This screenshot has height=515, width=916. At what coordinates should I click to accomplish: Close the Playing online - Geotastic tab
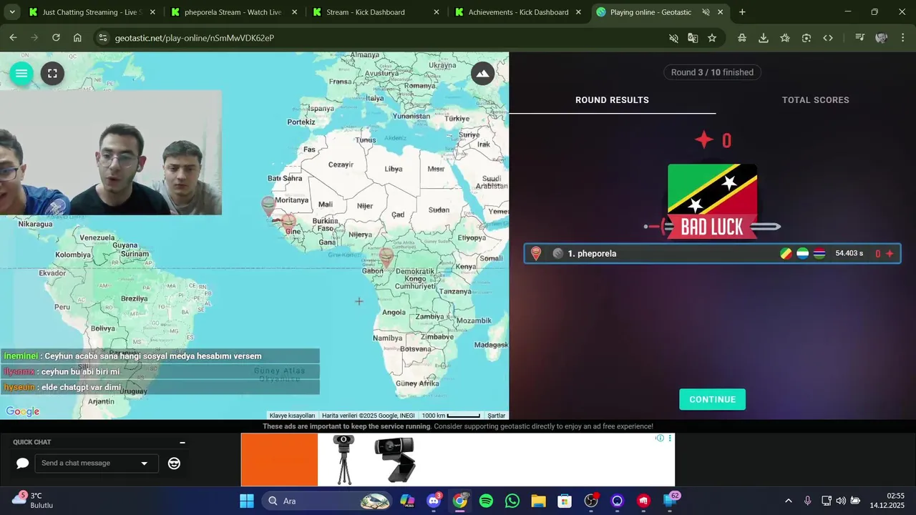(x=721, y=12)
